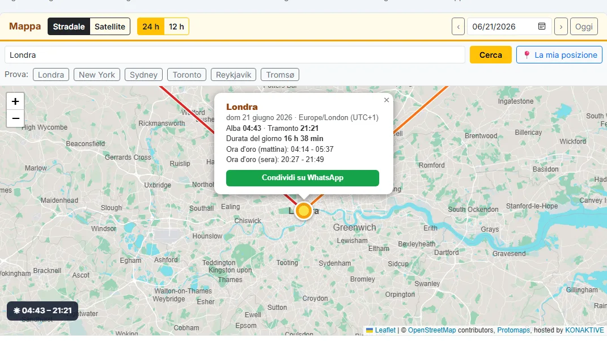Click the Brentwood label on the map
Screen dimensions: 607x341
coord(481,136)
